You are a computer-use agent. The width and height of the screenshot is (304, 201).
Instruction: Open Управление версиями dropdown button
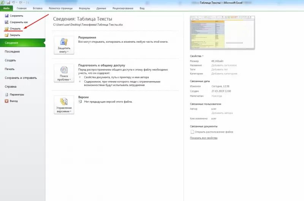click(64, 105)
